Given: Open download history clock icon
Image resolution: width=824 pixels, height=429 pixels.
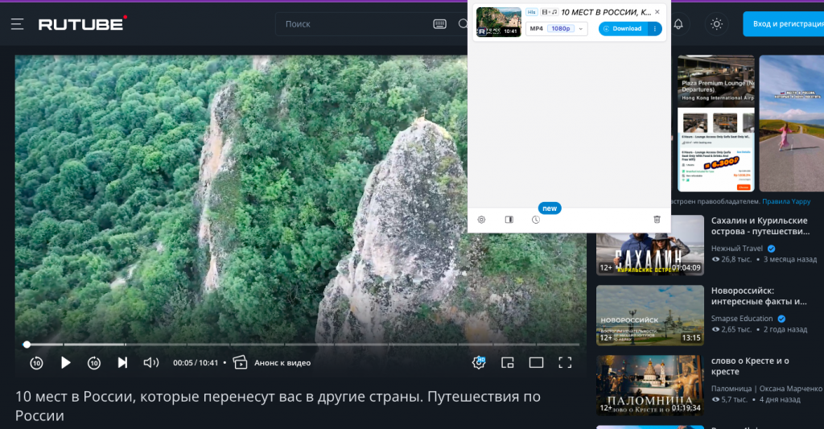Looking at the screenshot, I should 536,220.
